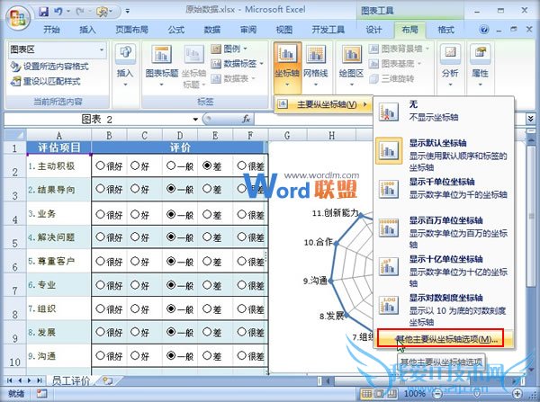Click the zoom slider in status bar

477,393
